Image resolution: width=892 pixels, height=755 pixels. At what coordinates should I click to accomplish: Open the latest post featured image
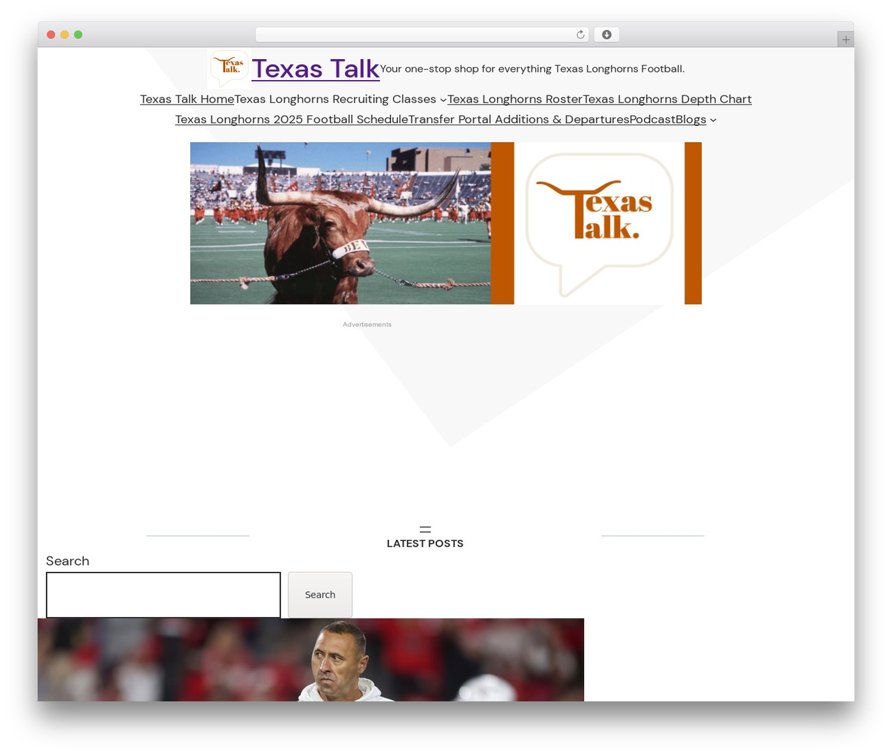tap(311, 660)
